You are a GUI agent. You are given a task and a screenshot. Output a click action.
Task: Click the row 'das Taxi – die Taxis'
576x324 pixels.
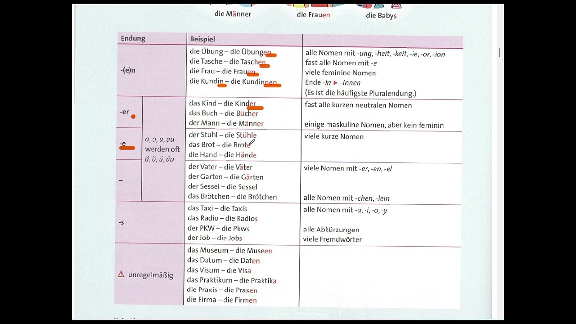(217, 208)
